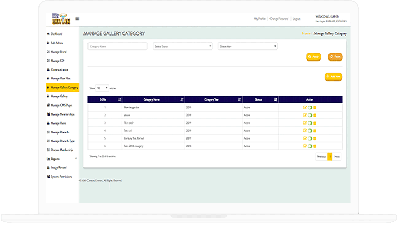Open Manage User Files in the sidebar

click(61, 78)
